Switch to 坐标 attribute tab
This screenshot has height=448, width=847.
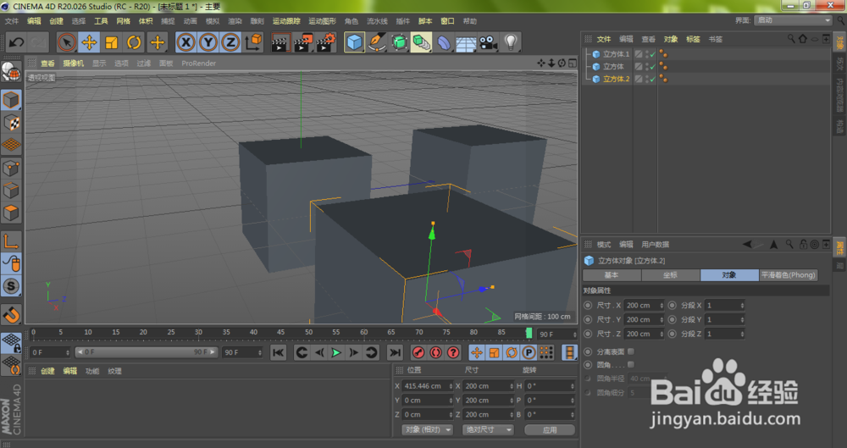[670, 275]
